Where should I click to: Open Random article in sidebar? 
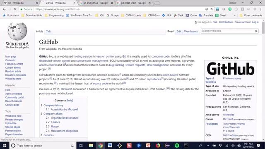(13, 71)
